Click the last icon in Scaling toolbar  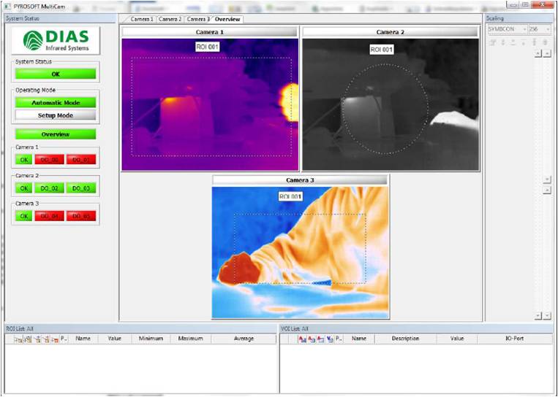pyautogui.click(x=545, y=42)
